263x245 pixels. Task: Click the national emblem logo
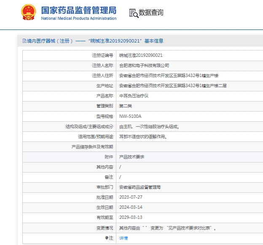[x=29, y=12]
